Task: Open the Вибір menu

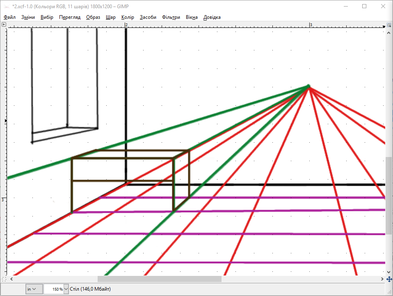Action: coord(47,17)
